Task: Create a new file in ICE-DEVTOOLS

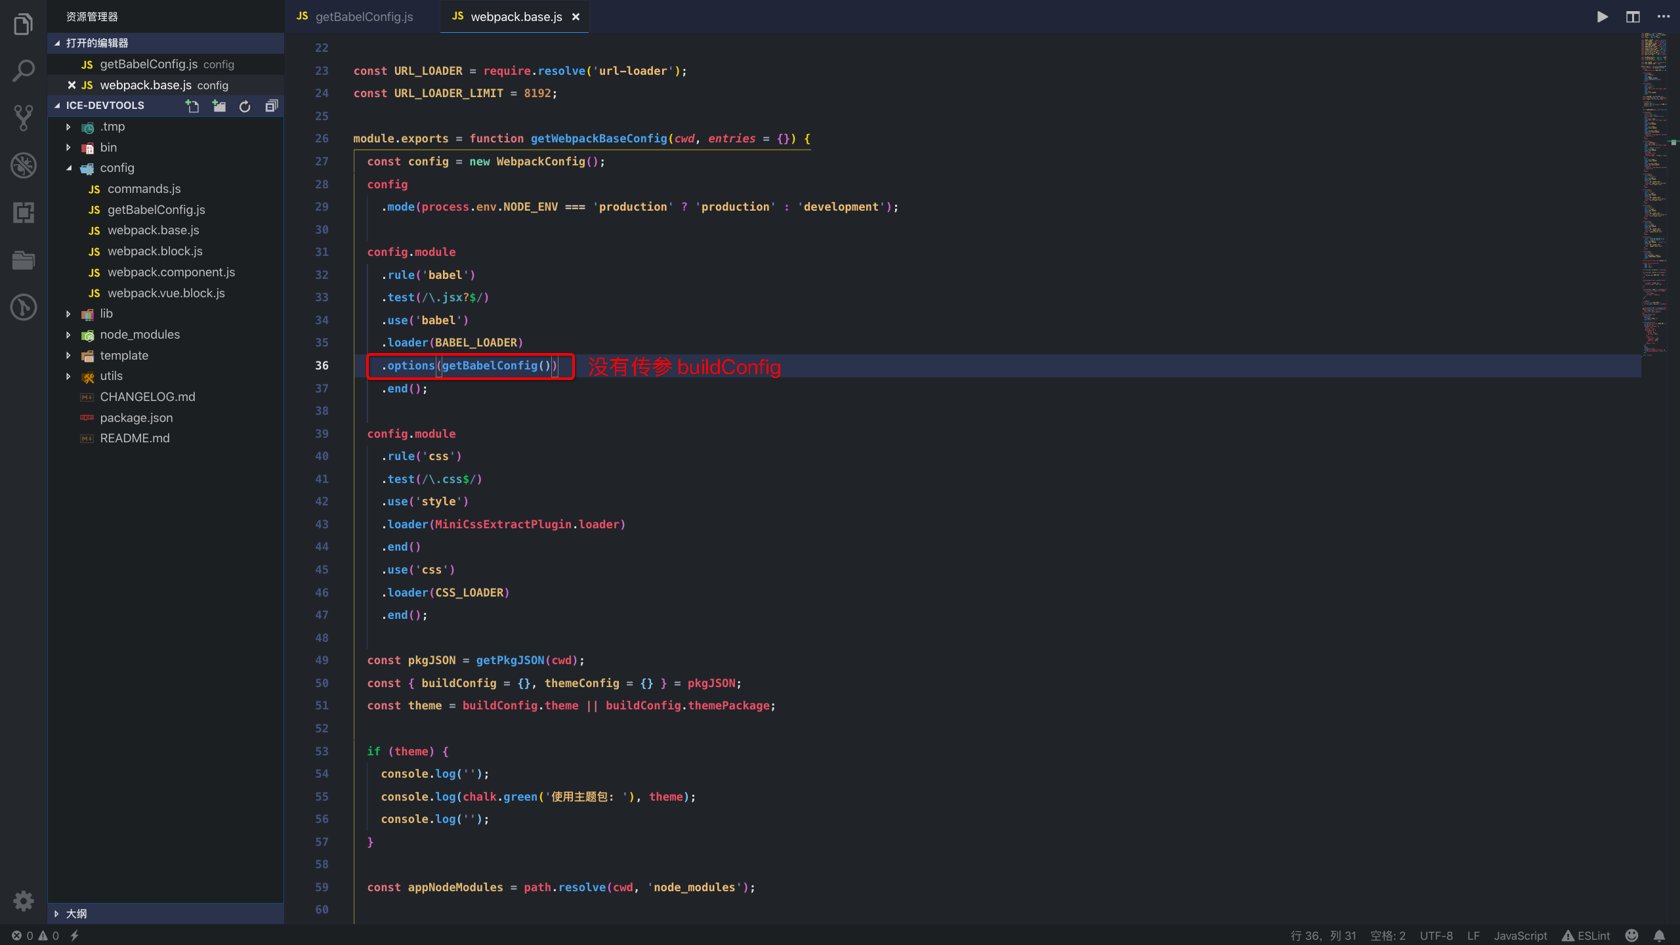Action: [x=192, y=106]
